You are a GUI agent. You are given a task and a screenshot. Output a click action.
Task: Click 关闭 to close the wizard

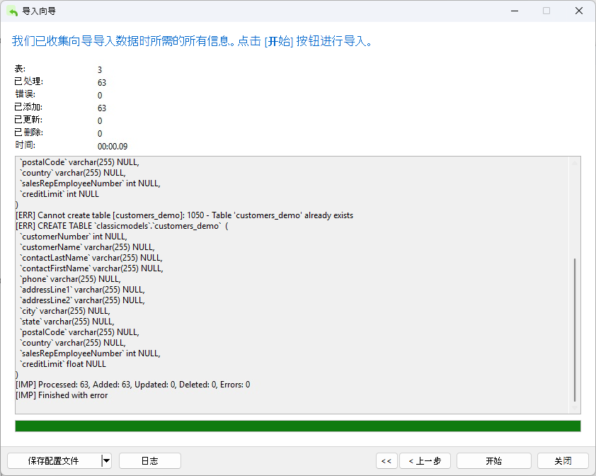click(x=563, y=461)
